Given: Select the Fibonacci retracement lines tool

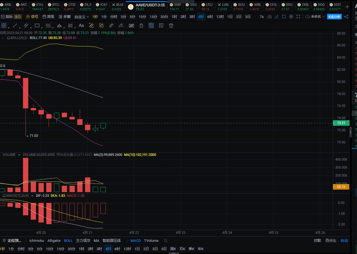Looking at the screenshot, I should click(x=70, y=25).
